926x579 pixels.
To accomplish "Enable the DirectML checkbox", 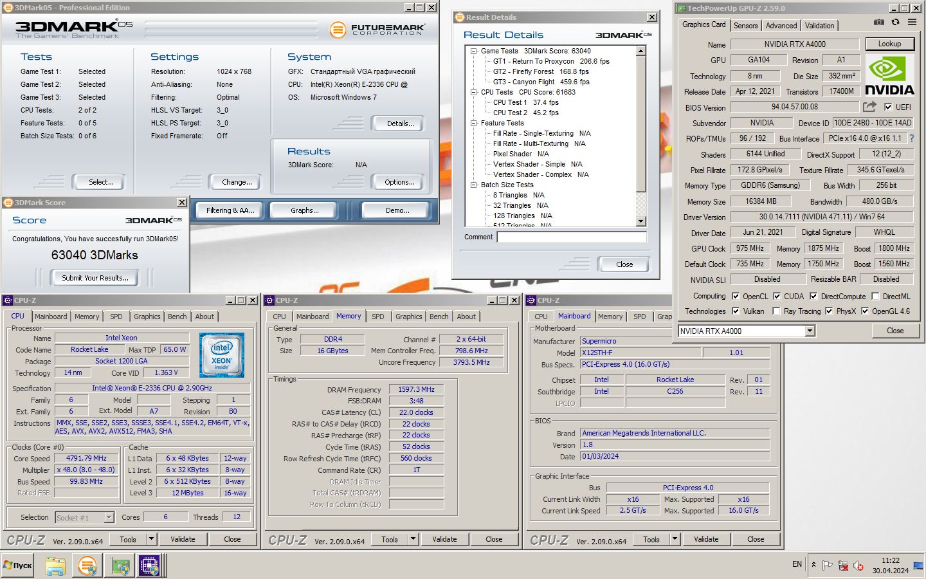I will coord(875,296).
